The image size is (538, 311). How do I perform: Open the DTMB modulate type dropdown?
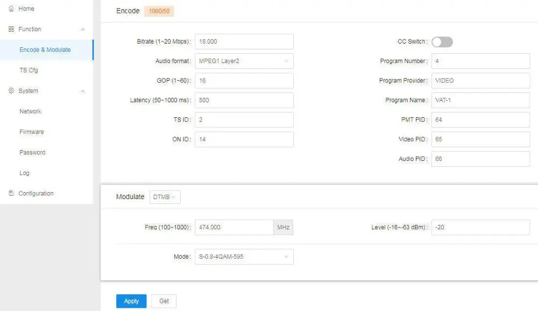[165, 197]
